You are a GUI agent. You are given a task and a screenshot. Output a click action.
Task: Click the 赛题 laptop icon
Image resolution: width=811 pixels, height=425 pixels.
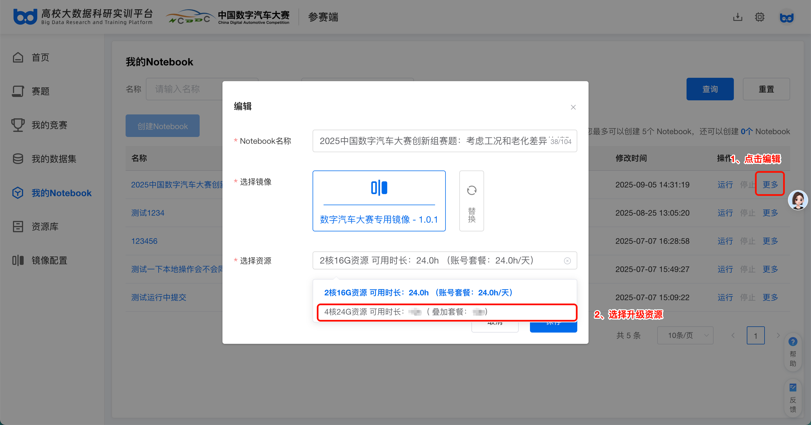point(18,91)
